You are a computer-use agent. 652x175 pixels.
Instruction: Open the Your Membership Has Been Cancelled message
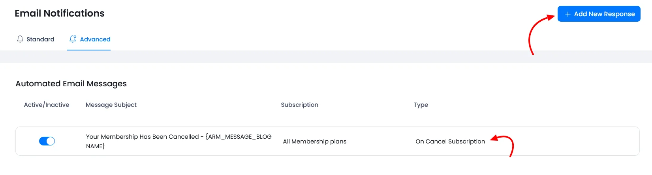(143, 137)
